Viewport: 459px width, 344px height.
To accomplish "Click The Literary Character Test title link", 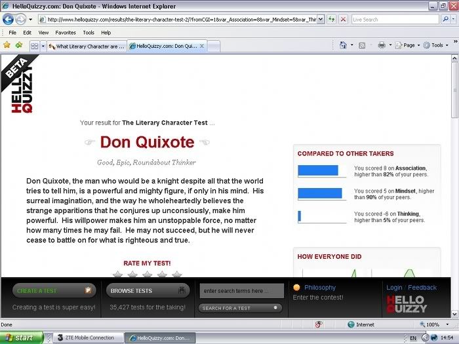I will pos(165,123).
